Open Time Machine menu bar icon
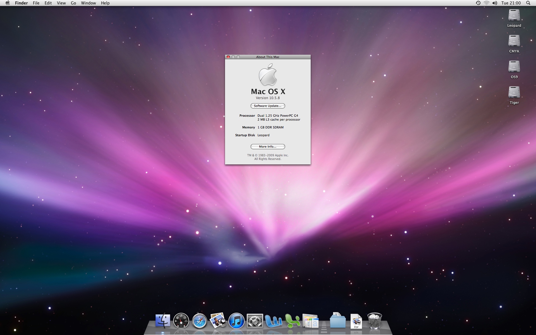 [x=478, y=3]
